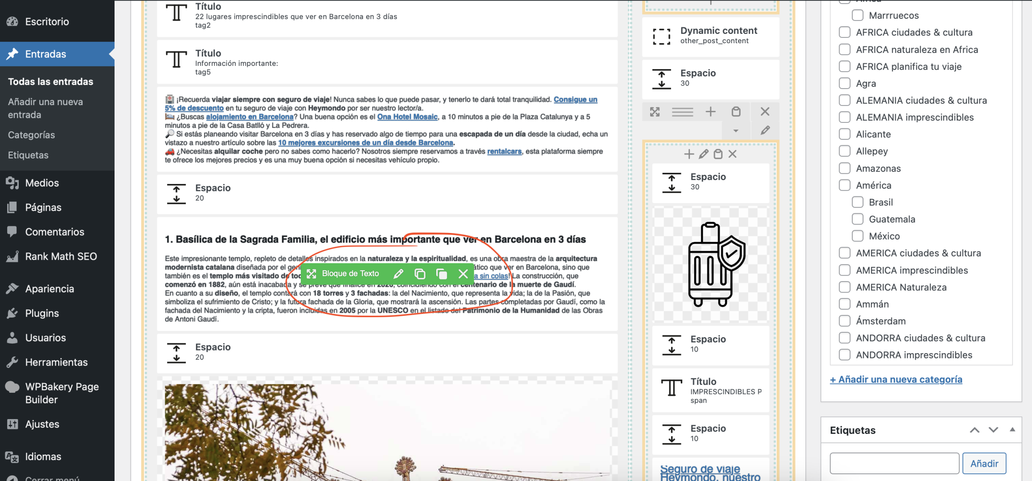Check the Marruecos category

coord(857,15)
